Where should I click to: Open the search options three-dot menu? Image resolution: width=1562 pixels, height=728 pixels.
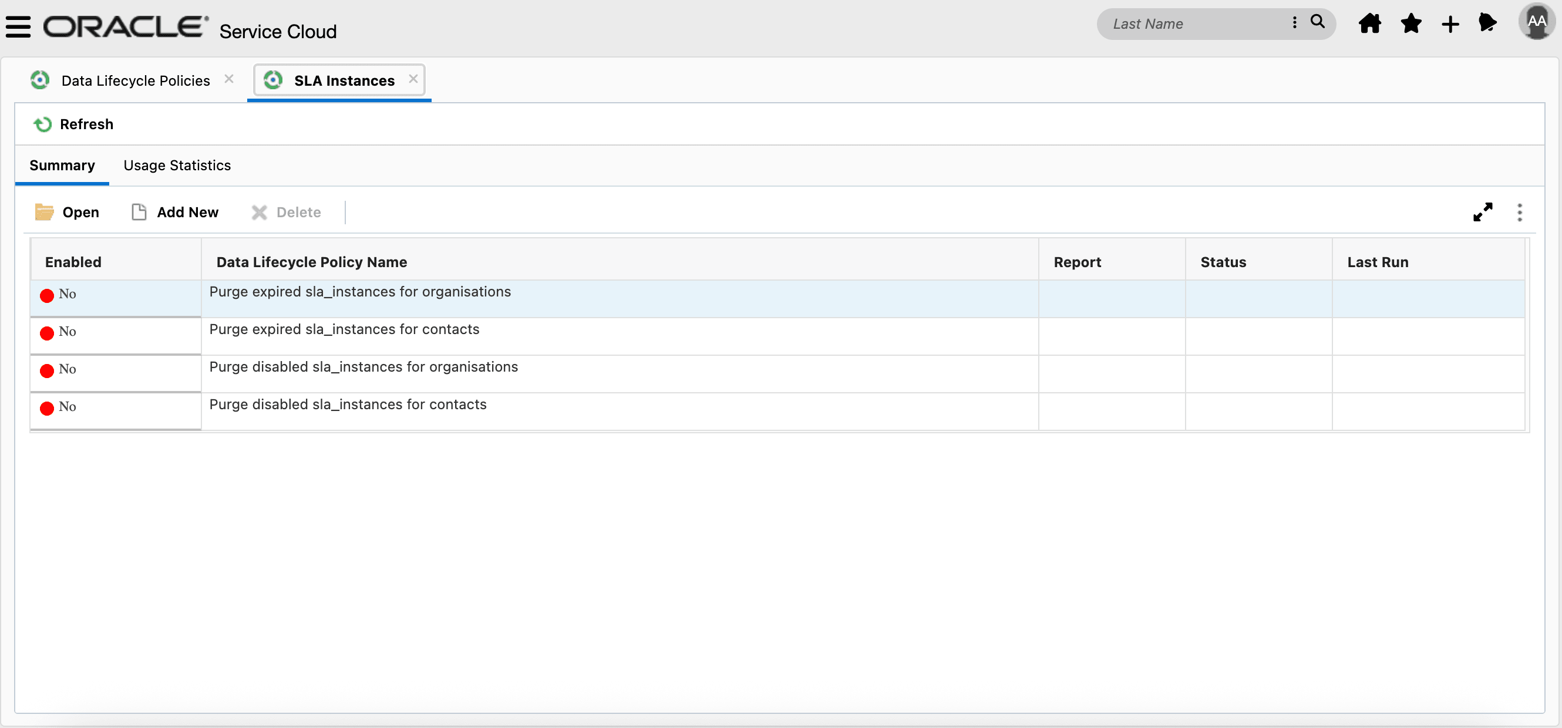pyautogui.click(x=1294, y=22)
